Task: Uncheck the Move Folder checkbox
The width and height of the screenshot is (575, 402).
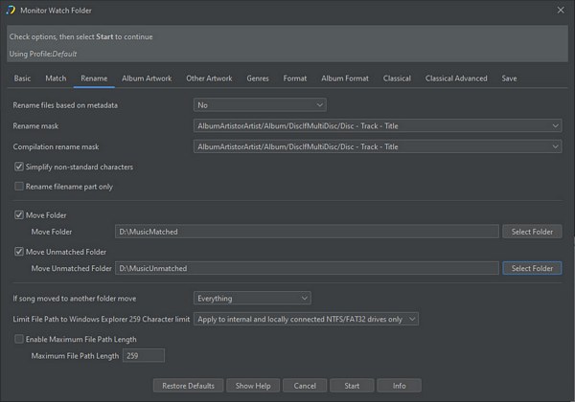Action: click(19, 215)
